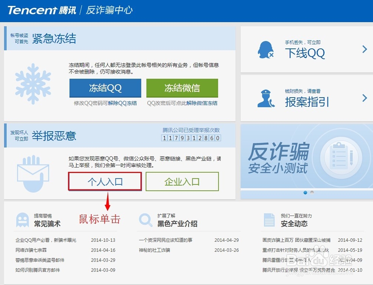Open the 企业QQ用户必看，新骗术曝光 article
Image resolution: width=373 pixels, height=285 pixels.
pos(47,240)
